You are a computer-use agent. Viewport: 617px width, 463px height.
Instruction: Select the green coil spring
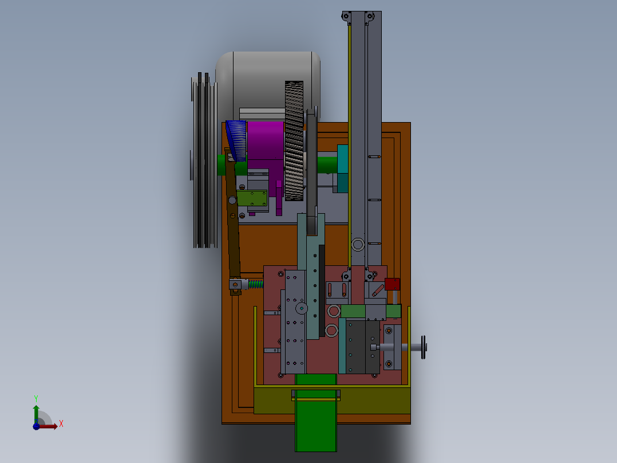(x=256, y=284)
